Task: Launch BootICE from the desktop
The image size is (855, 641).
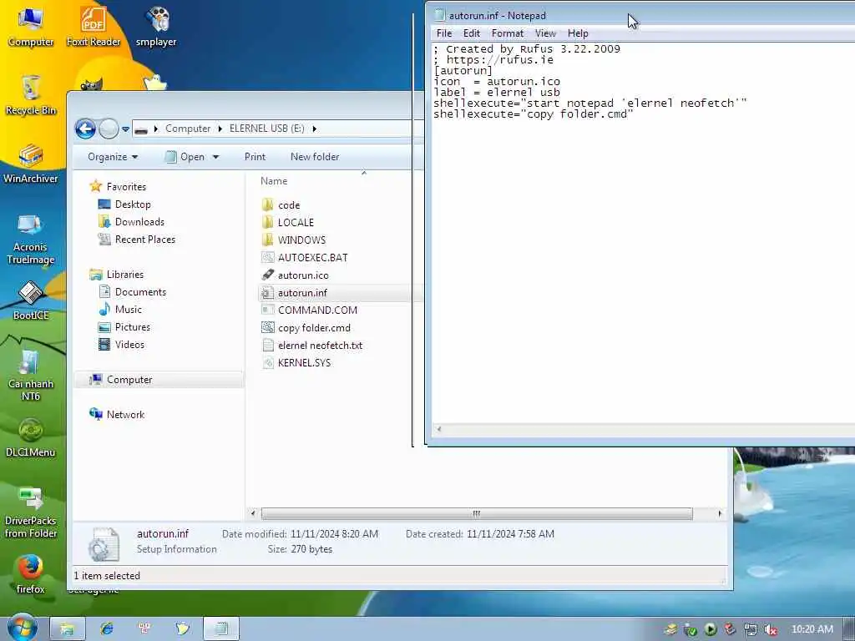Action: [31, 300]
